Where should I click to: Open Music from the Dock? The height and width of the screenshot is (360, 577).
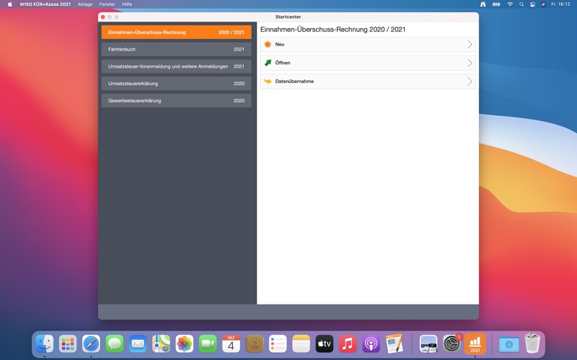tap(348, 344)
